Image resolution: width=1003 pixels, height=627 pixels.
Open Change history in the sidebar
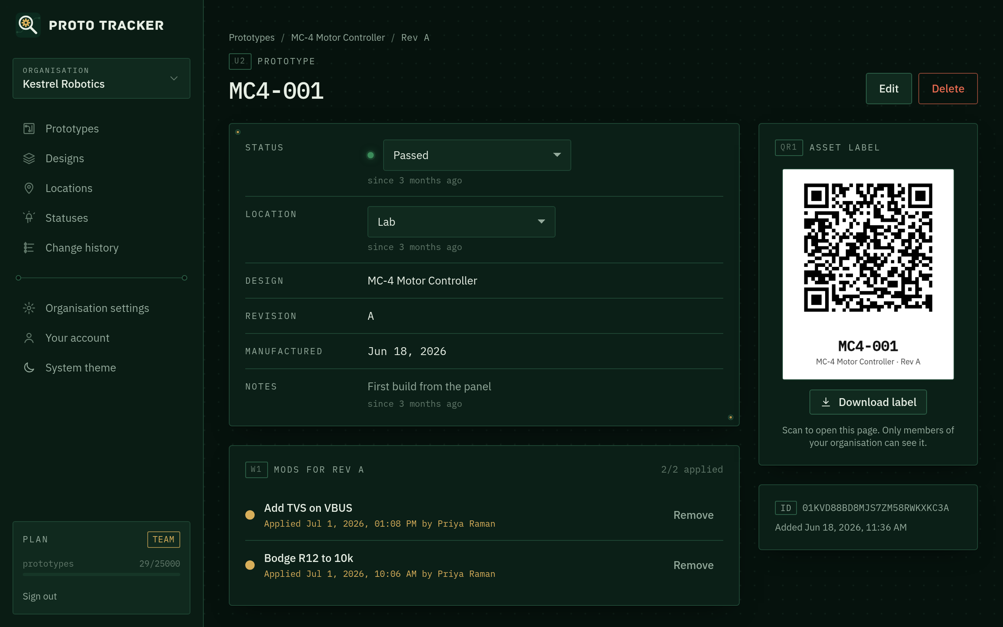coord(101,248)
